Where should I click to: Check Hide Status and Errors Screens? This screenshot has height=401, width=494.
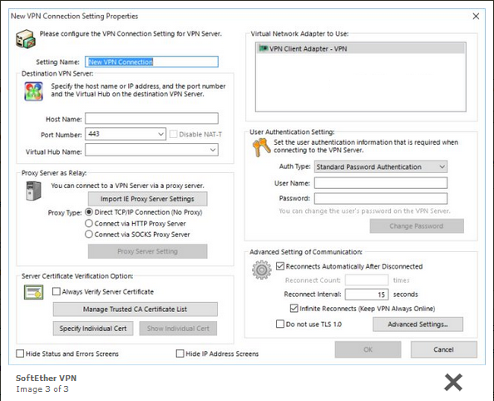[20, 354]
